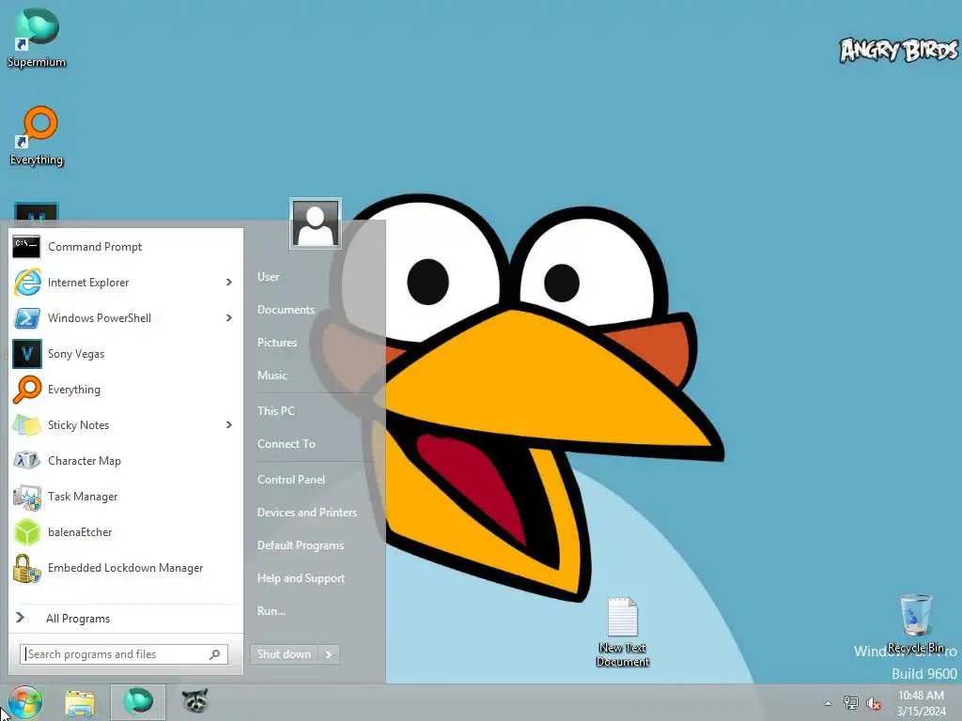Click the Windows PowerShell icon
The height and width of the screenshot is (721, 962).
pyautogui.click(x=27, y=317)
